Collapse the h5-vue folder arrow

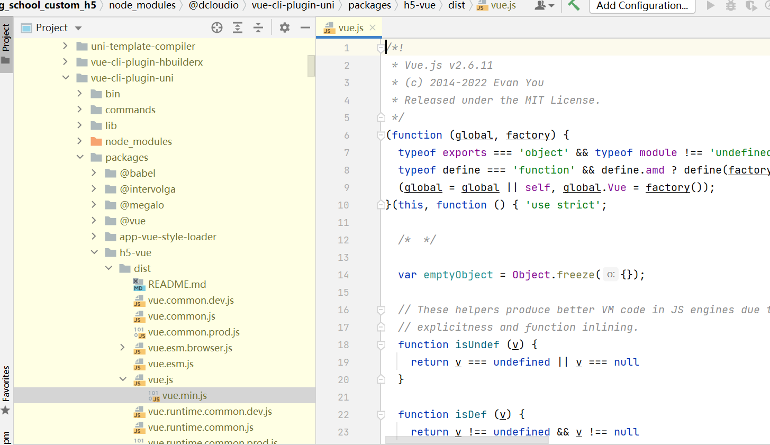tap(94, 252)
